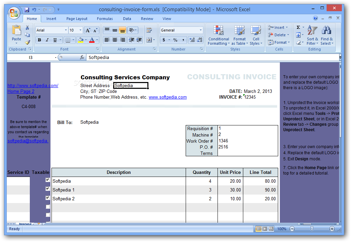351x242 pixels.
Task: Align text to the left
Action: 107,40
